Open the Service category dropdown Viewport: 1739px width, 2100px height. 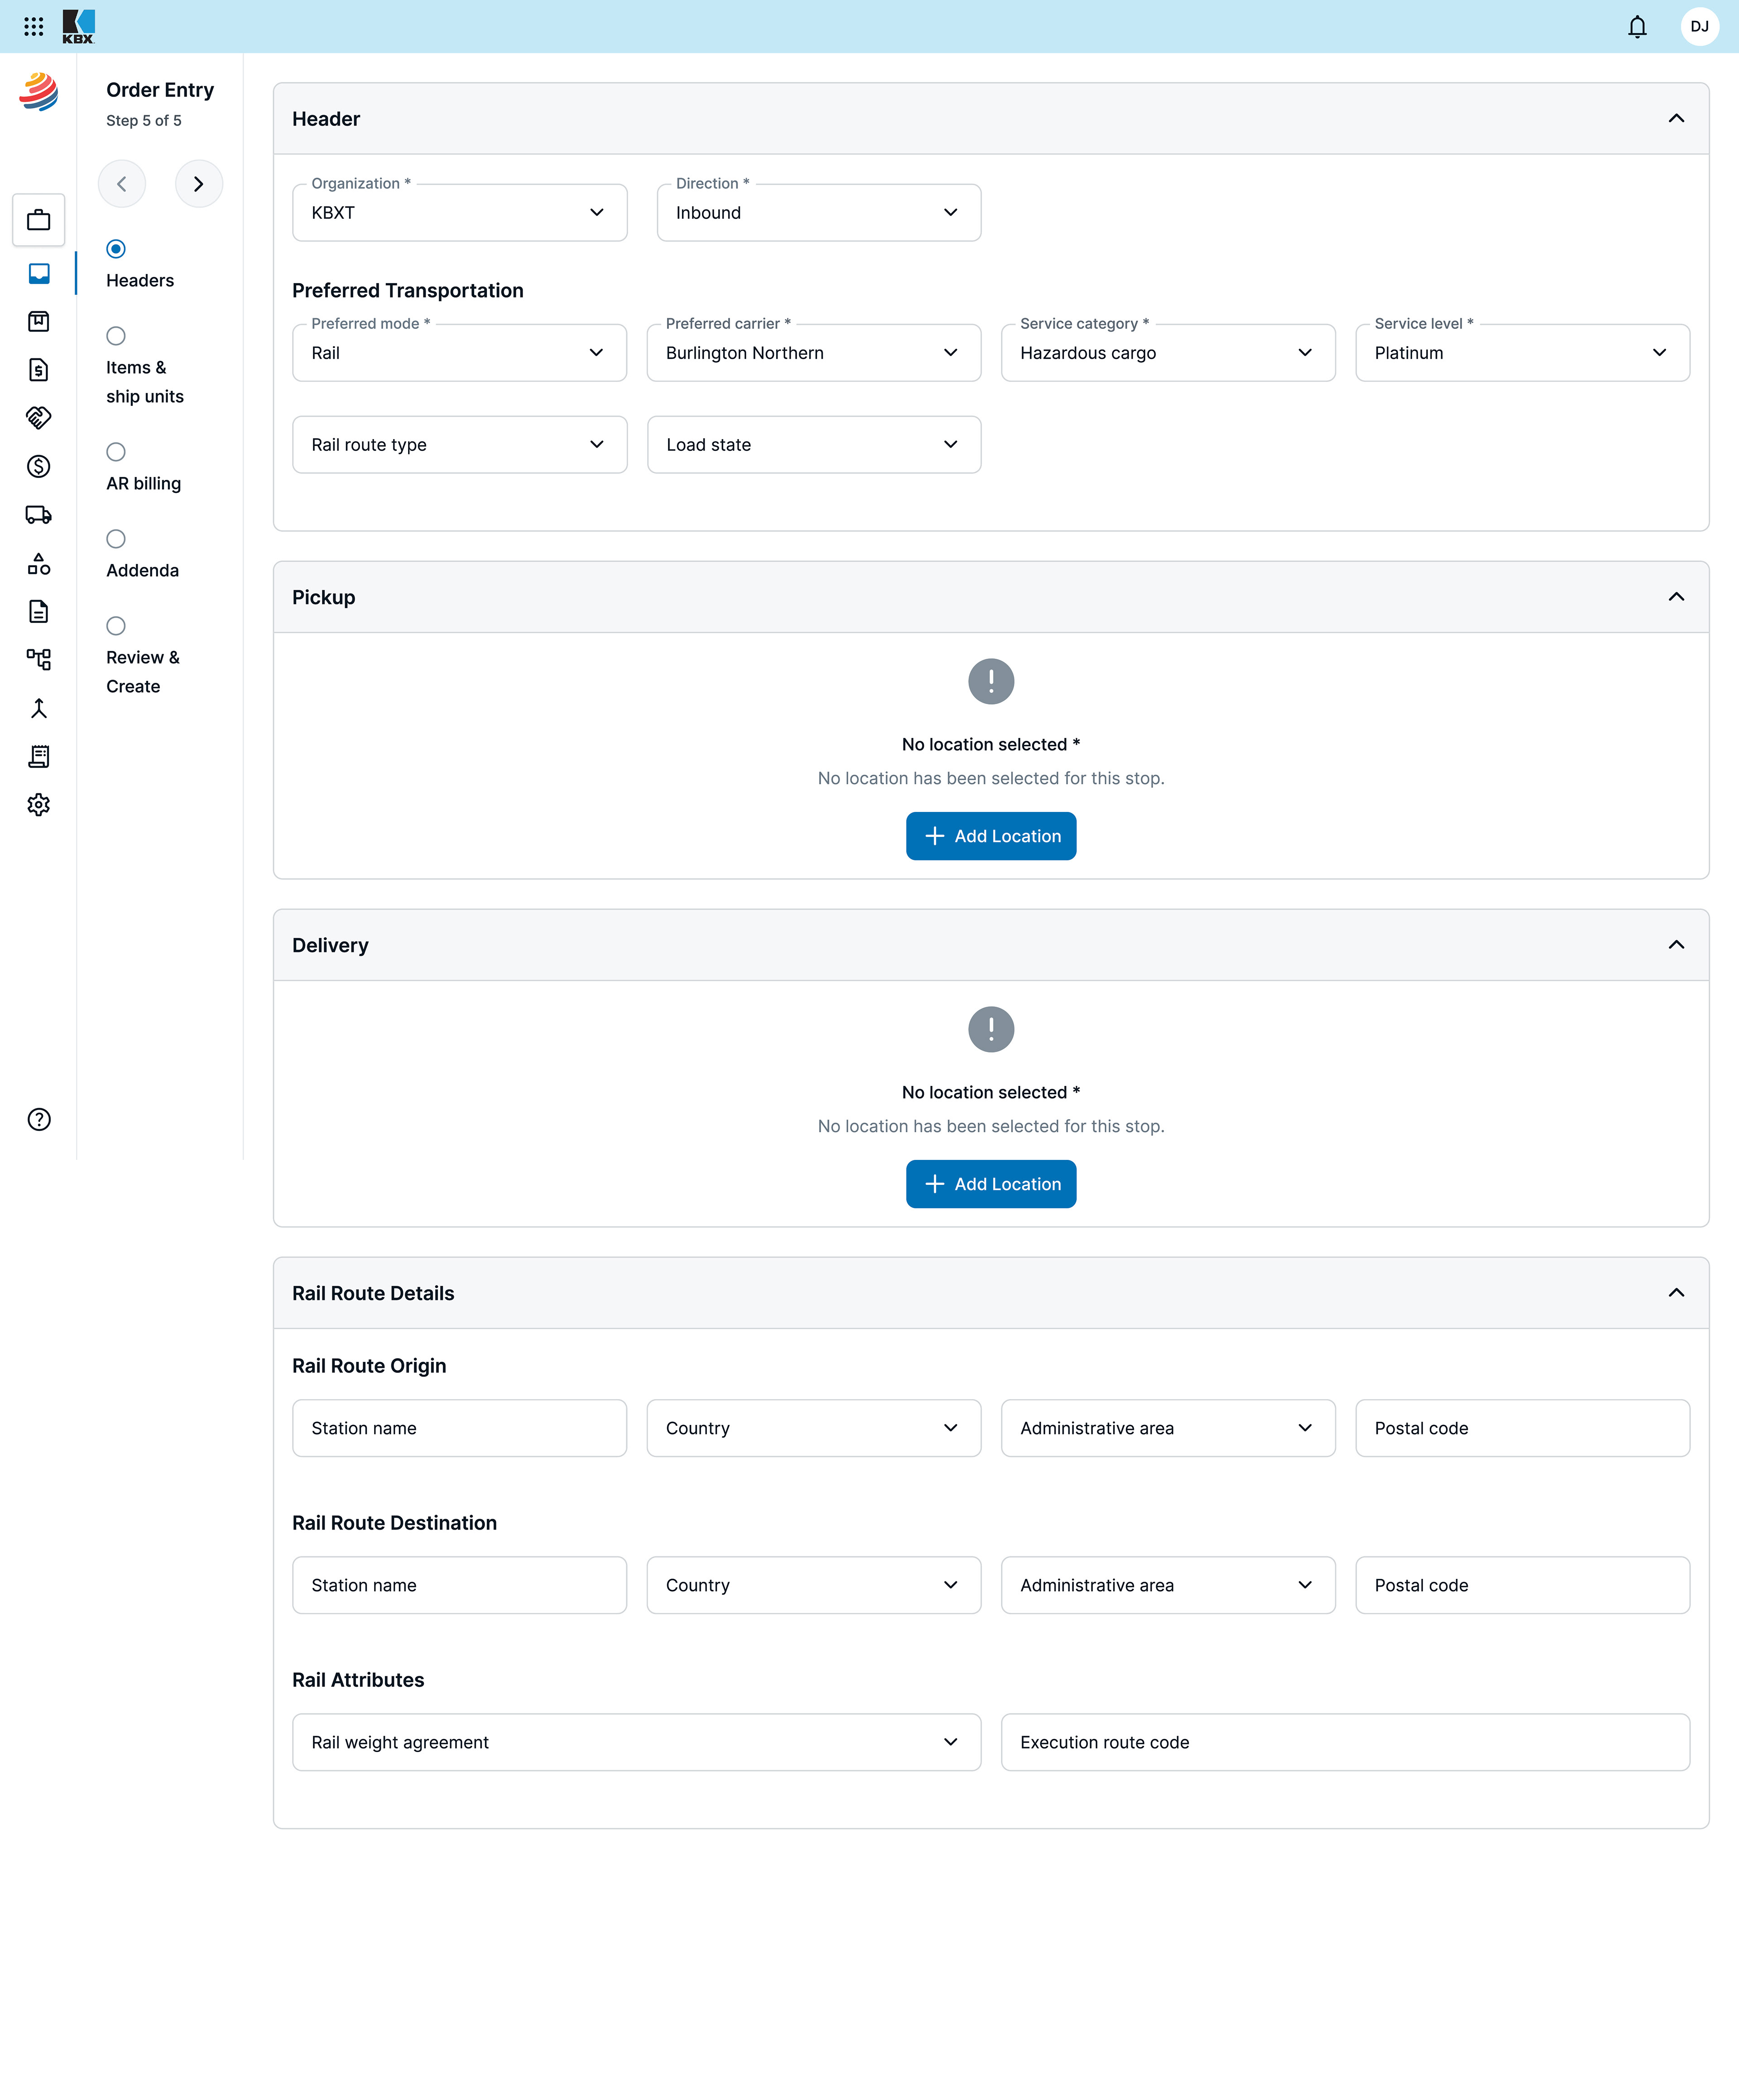click(1168, 353)
